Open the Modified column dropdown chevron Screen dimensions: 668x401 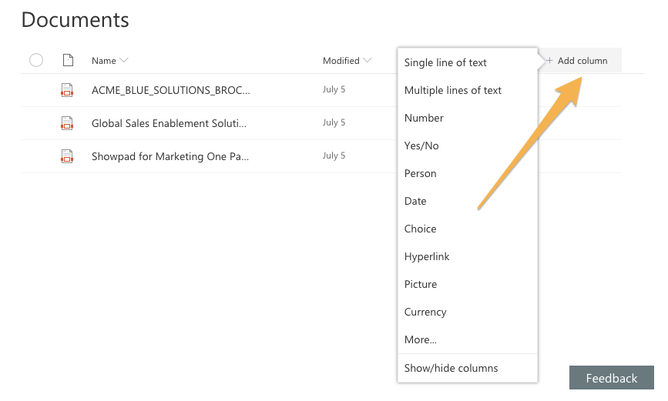pyautogui.click(x=368, y=61)
